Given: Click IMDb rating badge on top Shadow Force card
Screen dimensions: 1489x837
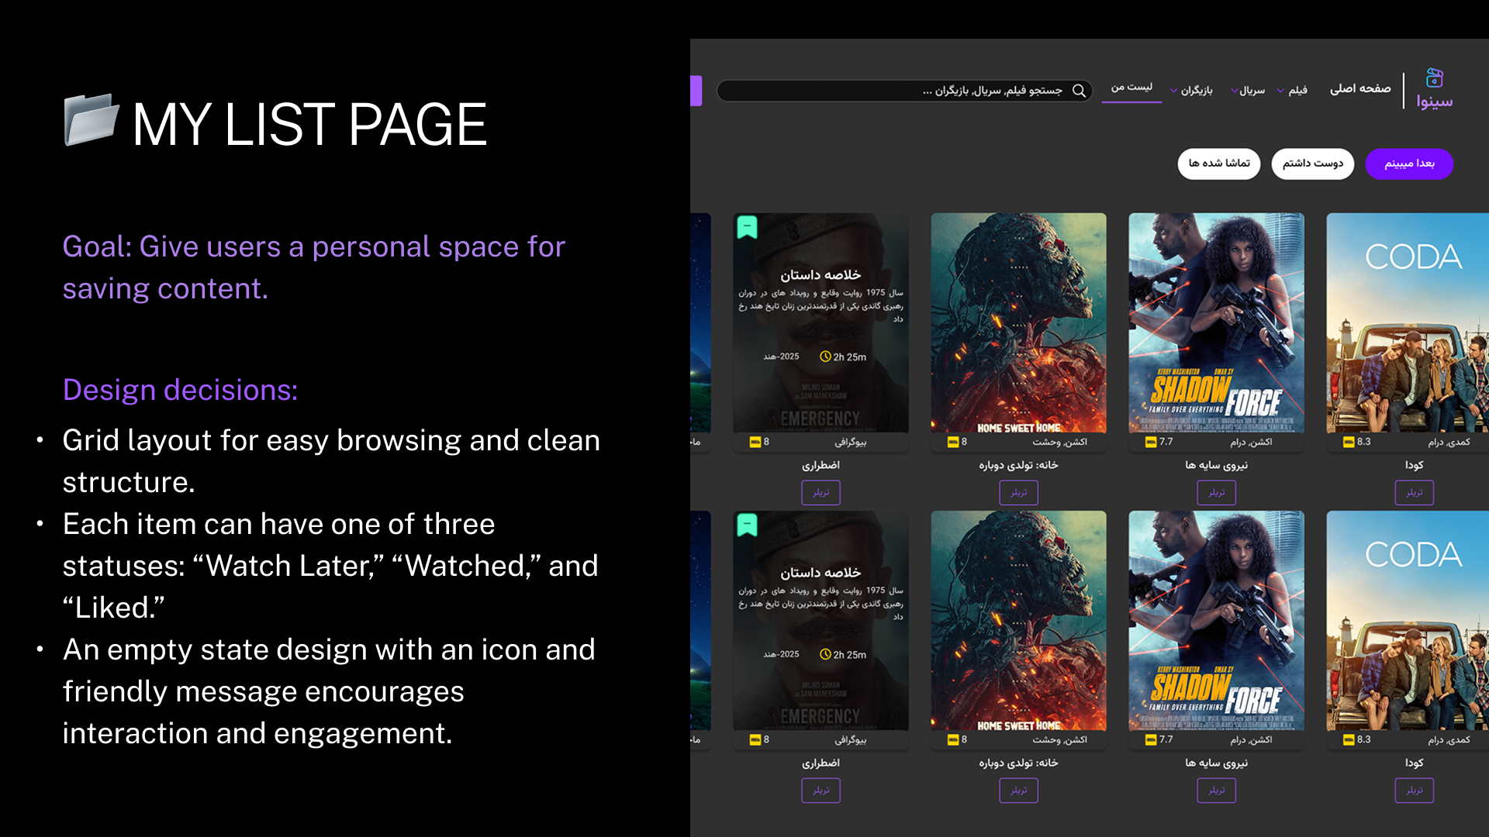Looking at the screenshot, I should pos(1151,442).
